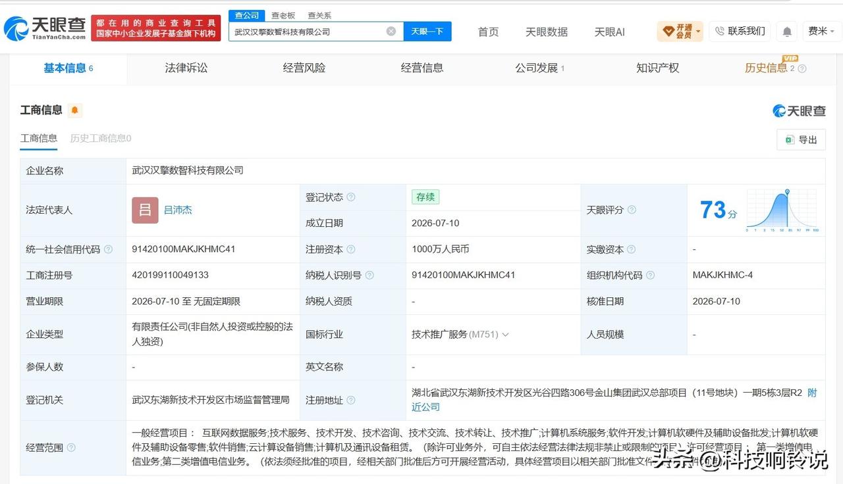843x484 pixels.
Task: Click the bell icon beside 工商信息 heading
Action: click(74, 110)
